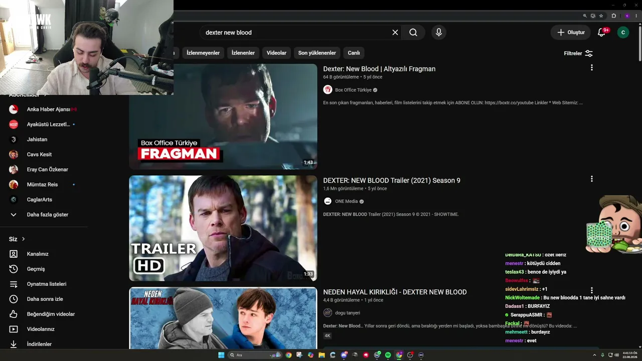
Task: Play the Neden Hayal Kırıklığı thumbnail
Action: pos(223,318)
